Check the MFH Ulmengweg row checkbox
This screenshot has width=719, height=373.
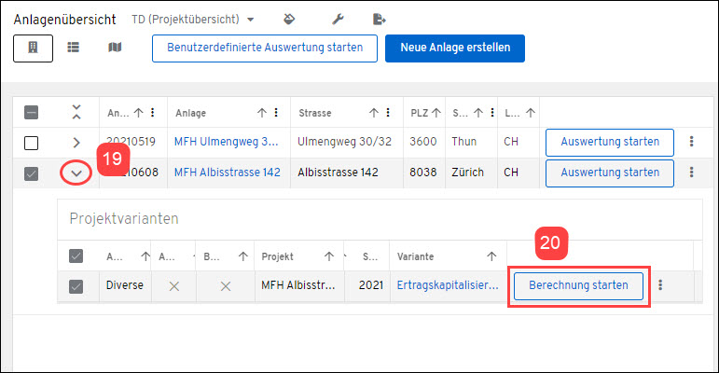(31, 143)
